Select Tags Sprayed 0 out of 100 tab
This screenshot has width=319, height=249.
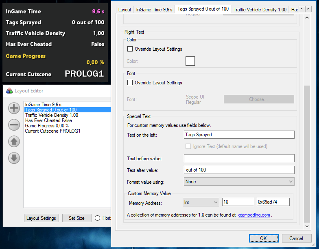[203, 9]
